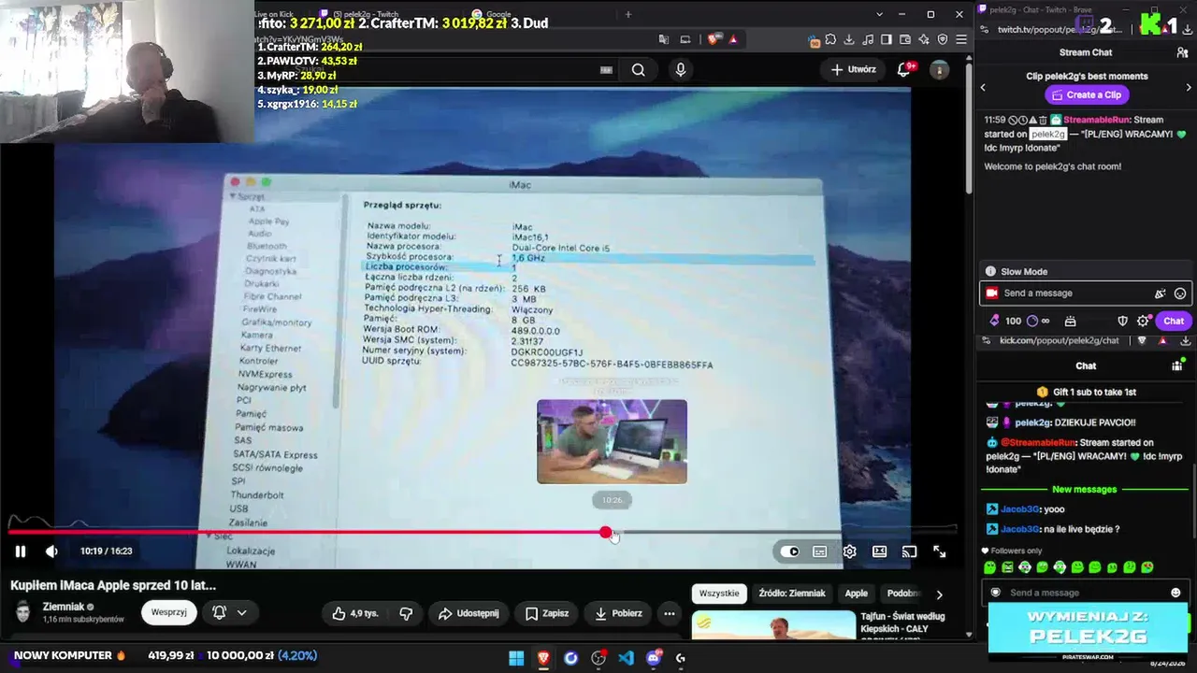
Task: Open browser downloads in YouTube window
Action: (x=849, y=39)
